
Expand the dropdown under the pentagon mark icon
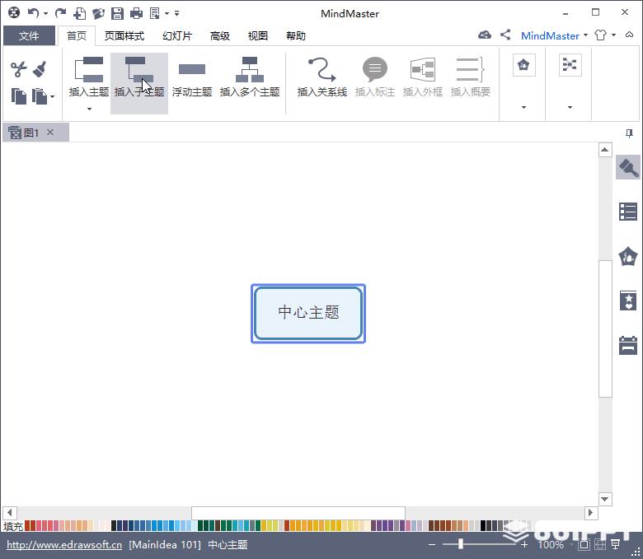pos(523,107)
